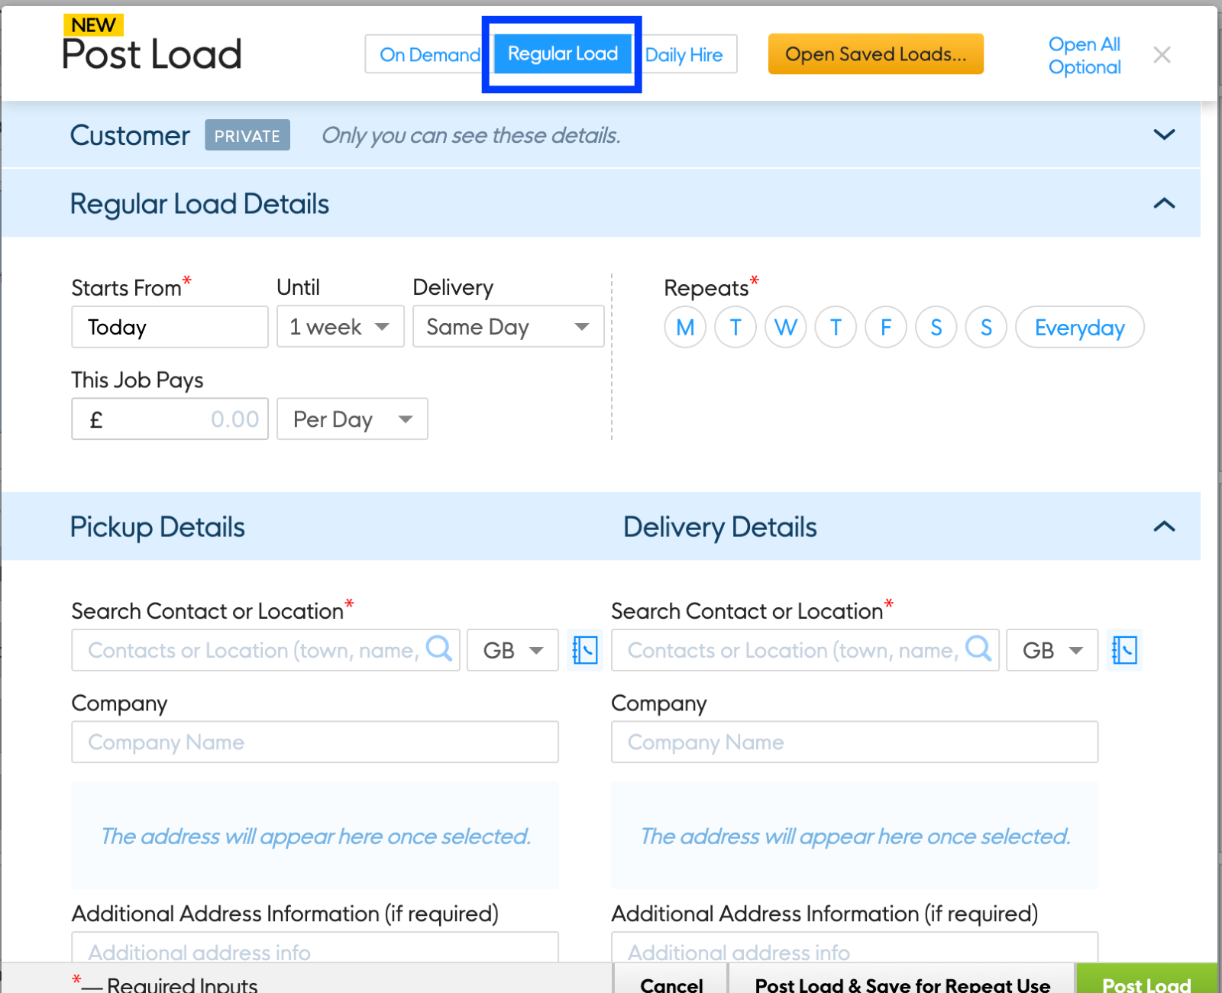Open the Until duration dropdown
This screenshot has height=993, width=1222.
point(340,327)
